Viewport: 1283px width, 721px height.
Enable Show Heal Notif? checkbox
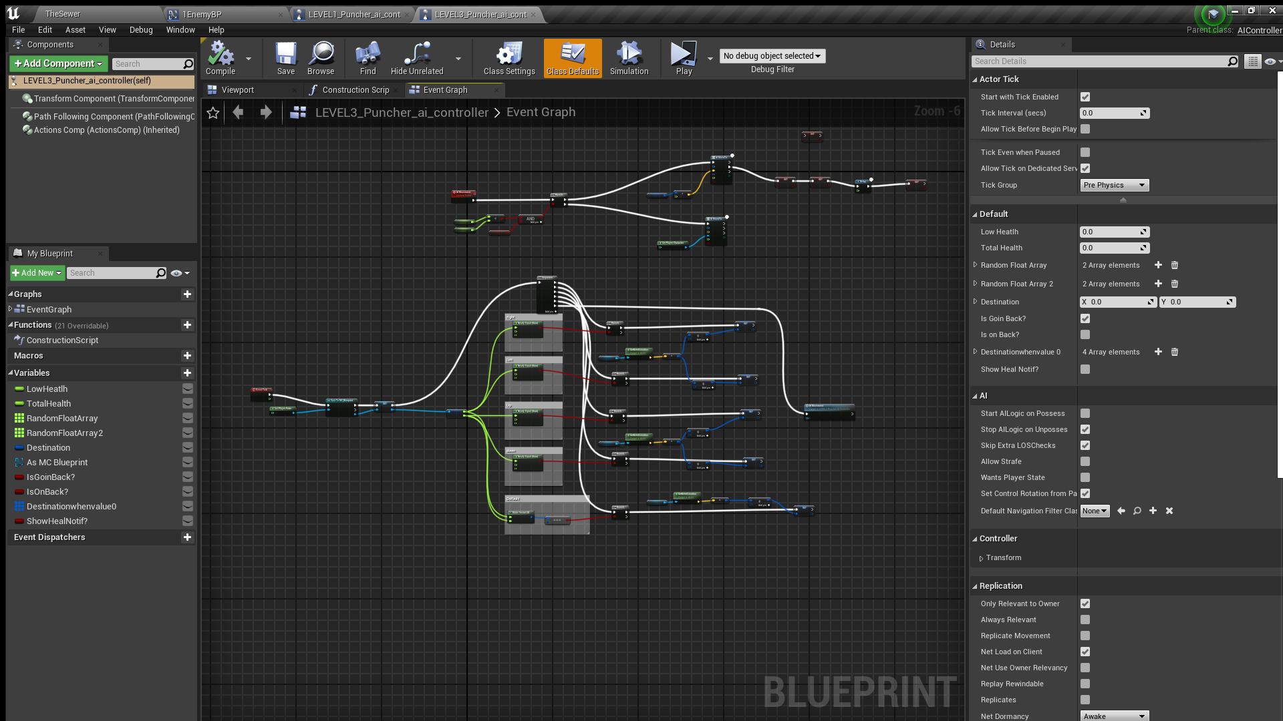point(1085,369)
